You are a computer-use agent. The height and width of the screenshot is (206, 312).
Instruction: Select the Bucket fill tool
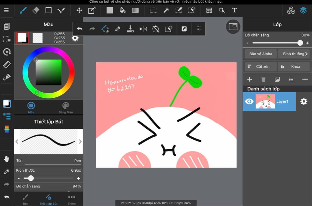(122, 10)
